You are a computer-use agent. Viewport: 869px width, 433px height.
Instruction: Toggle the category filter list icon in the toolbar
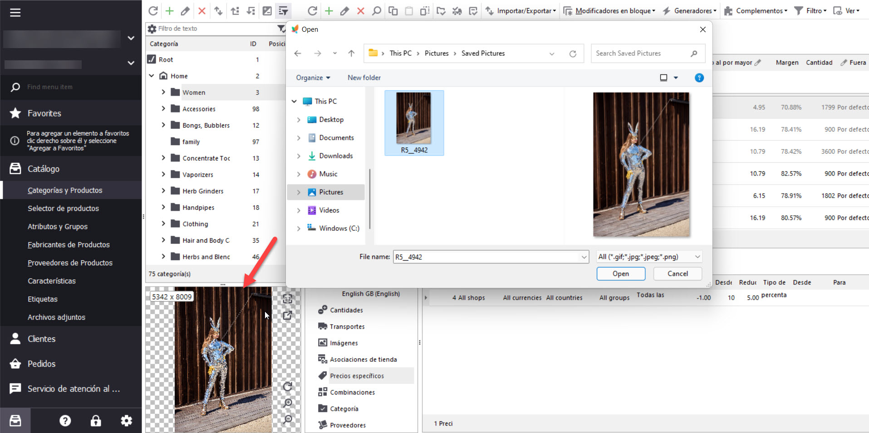tap(283, 11)
